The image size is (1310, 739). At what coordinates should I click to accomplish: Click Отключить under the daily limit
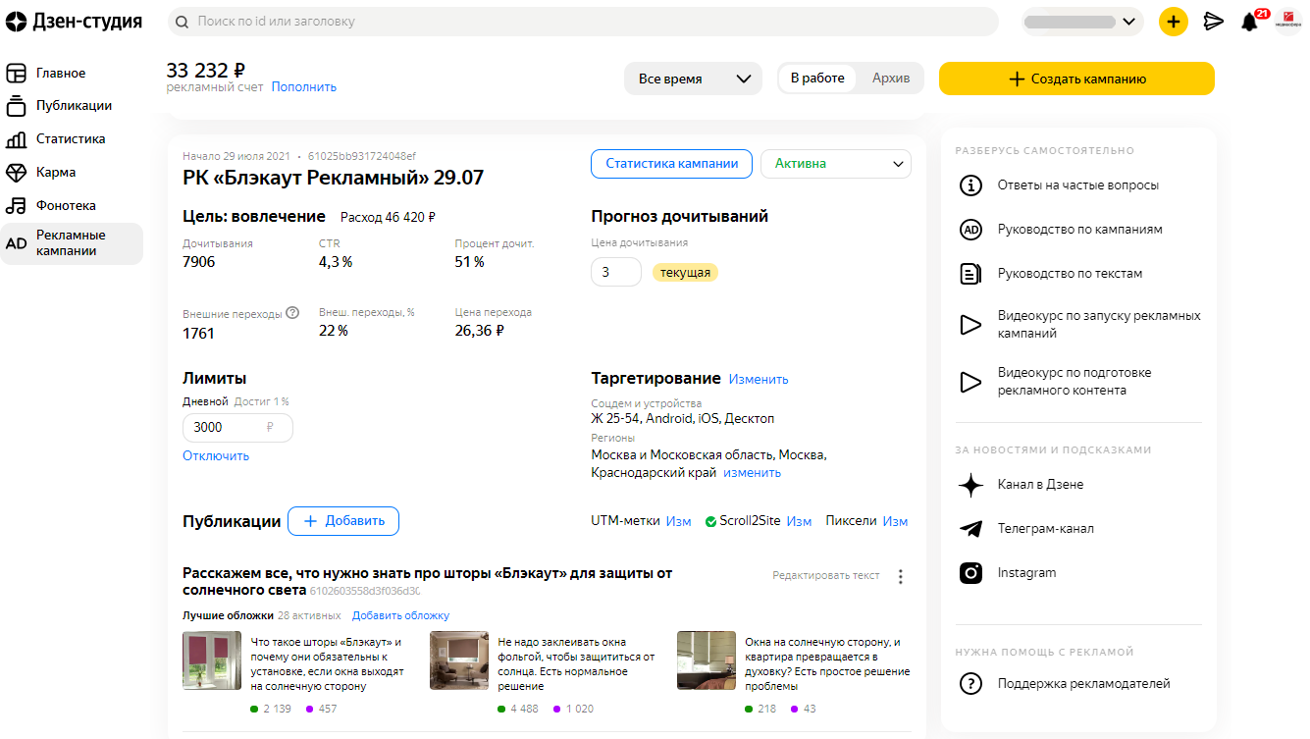(x=216, y=455)
